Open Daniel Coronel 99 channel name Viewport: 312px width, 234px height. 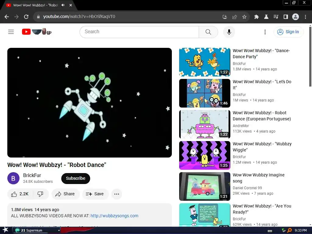(x=247, y=188)
